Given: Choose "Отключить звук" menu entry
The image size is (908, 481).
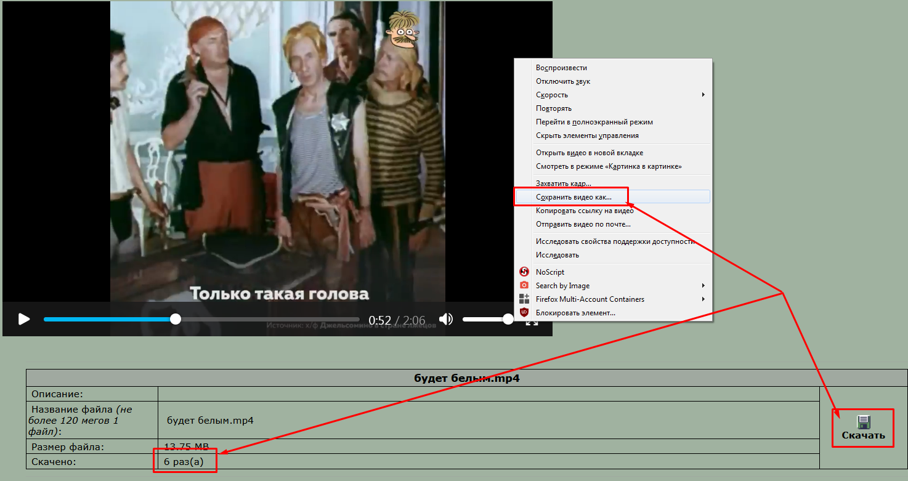Looking at the screenshot, I should [563, 81].
